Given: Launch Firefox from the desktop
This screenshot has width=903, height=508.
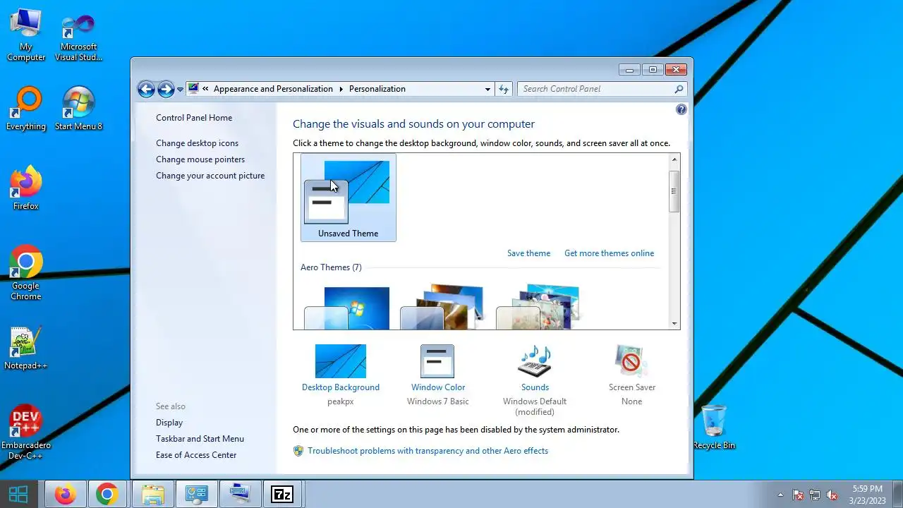Looking at the screenshot, I should point(26,188).
